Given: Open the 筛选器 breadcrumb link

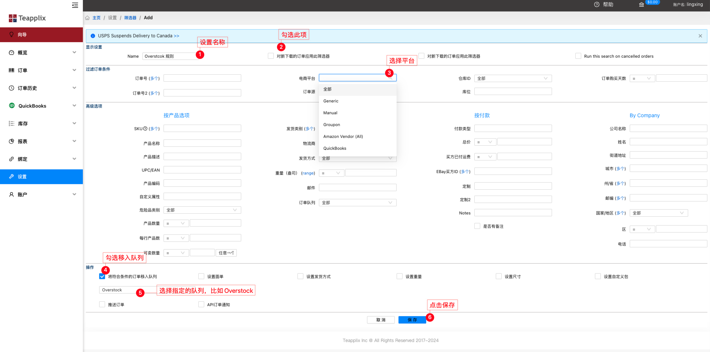Looking at the screenshot, I should (130, 18).
